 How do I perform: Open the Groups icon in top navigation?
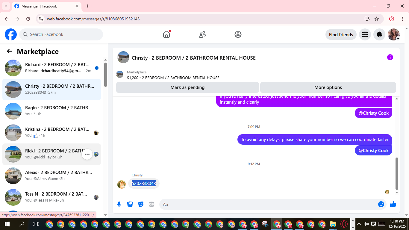point(238,34)
